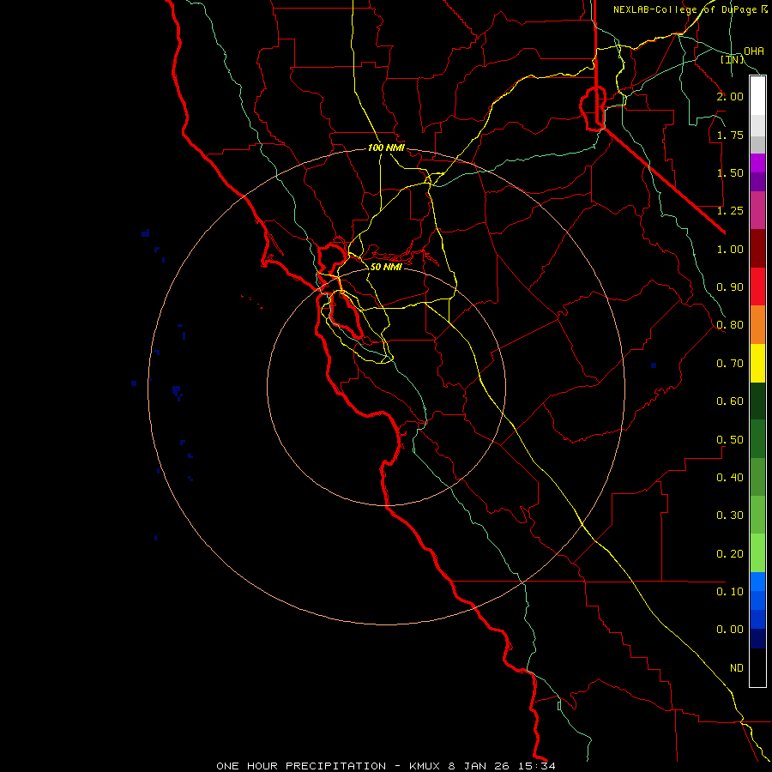Screen dimensions: 772x772
Task: Select the lightest green swatch beside 0.20
Action: pos(757,553)
